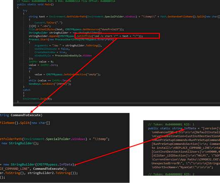Viewport: 220px width, 183px height.
Task: Click the "IntPtr value = 0;" line
Action: point(41,62)
